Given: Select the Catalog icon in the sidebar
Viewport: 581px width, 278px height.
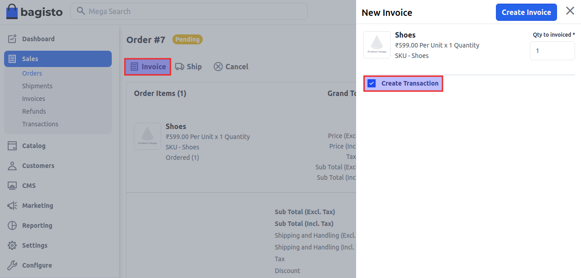Looking at the screenshot, I should pos(12,146).
